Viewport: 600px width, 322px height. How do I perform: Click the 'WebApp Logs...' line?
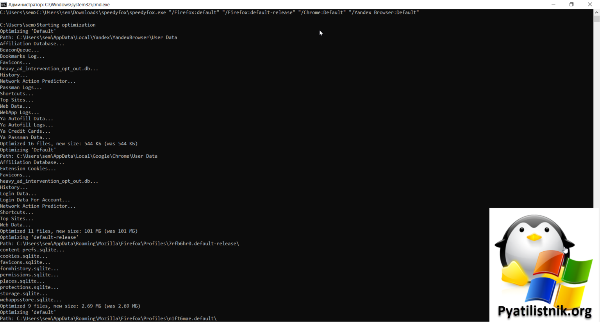pyautogui.click(x=20, y=112)
